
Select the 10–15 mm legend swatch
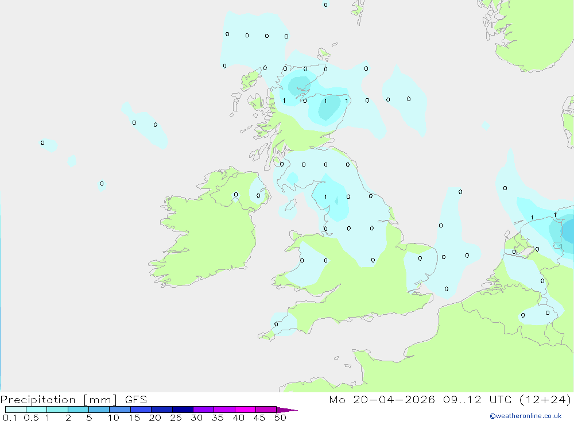(x=120, y=410)
